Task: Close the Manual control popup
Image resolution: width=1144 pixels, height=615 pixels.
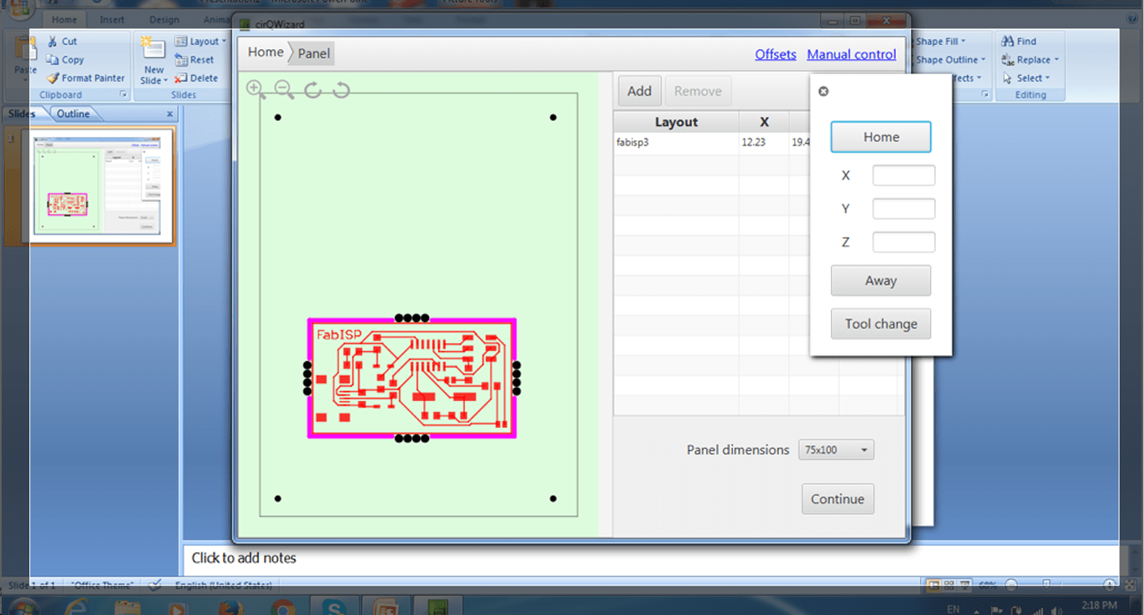Action: click(824, 91)
